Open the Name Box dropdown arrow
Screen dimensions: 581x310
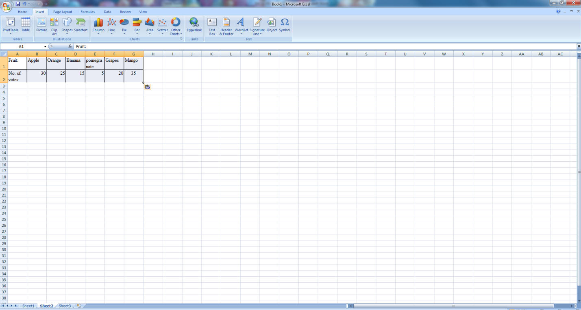pos(45,47)
